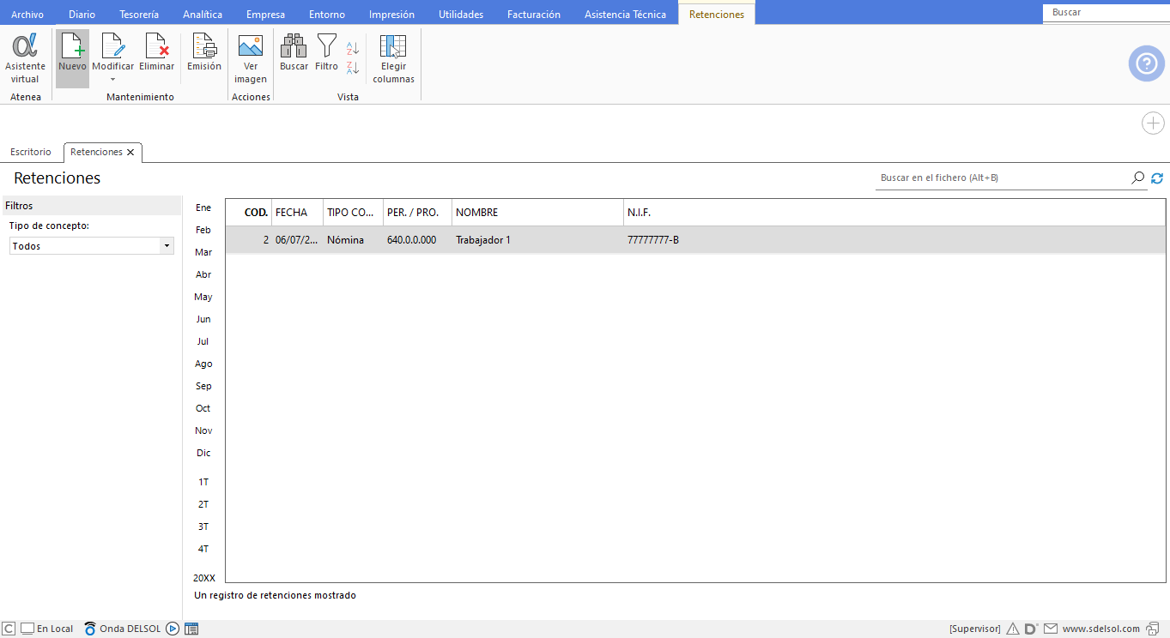Switch to the Empresa ribbon tab
Viewport: 1170px width, 638px height.
266,15
